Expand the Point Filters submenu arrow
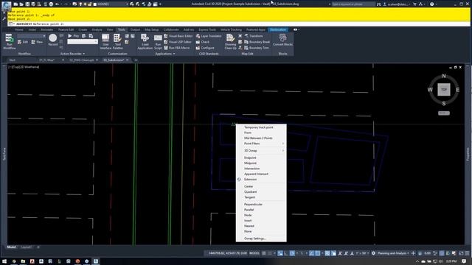This screenshot has width=472, height=265. [x=283, y=144]
